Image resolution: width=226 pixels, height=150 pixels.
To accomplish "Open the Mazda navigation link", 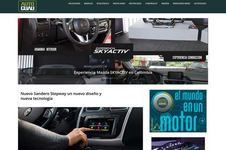I will [165, 3].
